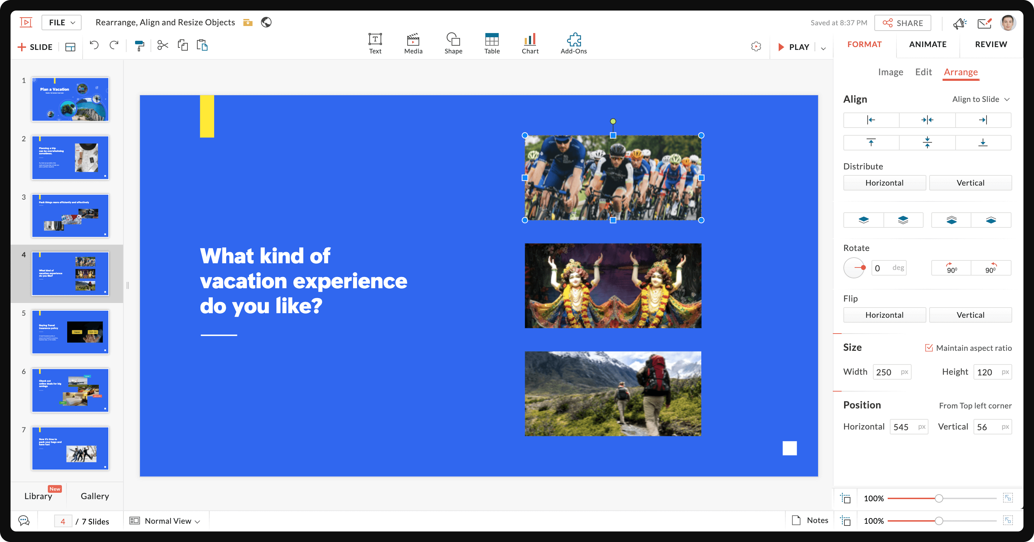Click the Horizontal position field
Screen dimensions: 1034x542
point(909,426)
